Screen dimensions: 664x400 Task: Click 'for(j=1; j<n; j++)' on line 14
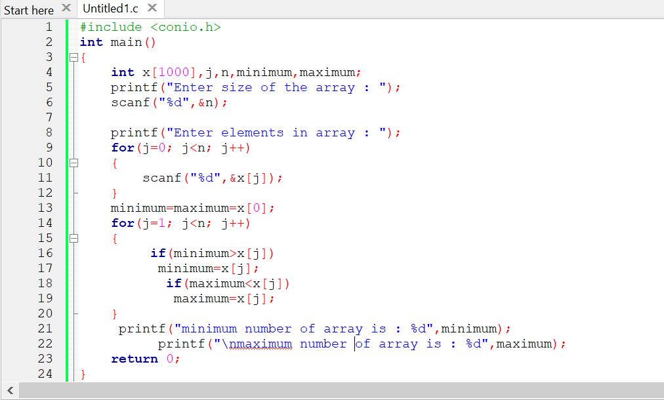pyautogui.click(x=181, y=223)
